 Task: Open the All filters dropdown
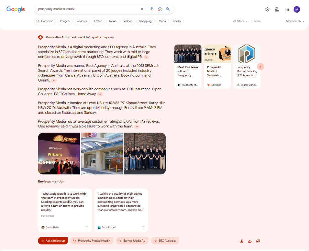(240, 21)
